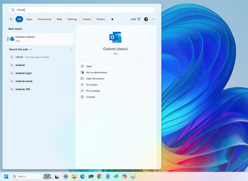This screenshot has width=248, height=181.
Task: Open the 3688 rewards points trophy
Action: click(x=135, y=19)
